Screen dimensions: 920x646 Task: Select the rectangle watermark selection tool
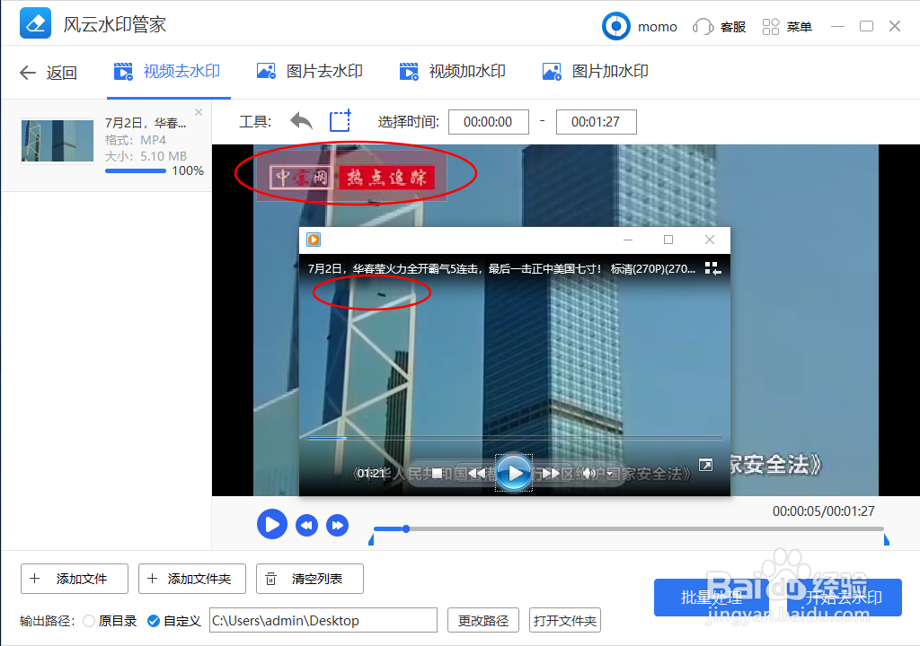pos(340,120)
